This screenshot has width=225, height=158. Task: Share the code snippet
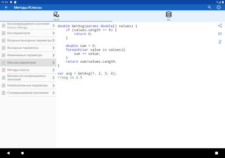coord(220,26)
